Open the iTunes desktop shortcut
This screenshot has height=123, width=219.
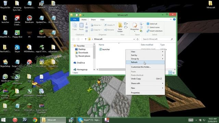point(29,63)
